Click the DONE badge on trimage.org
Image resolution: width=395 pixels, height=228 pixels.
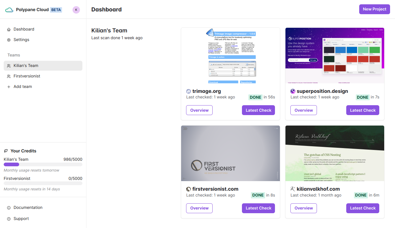256,97
